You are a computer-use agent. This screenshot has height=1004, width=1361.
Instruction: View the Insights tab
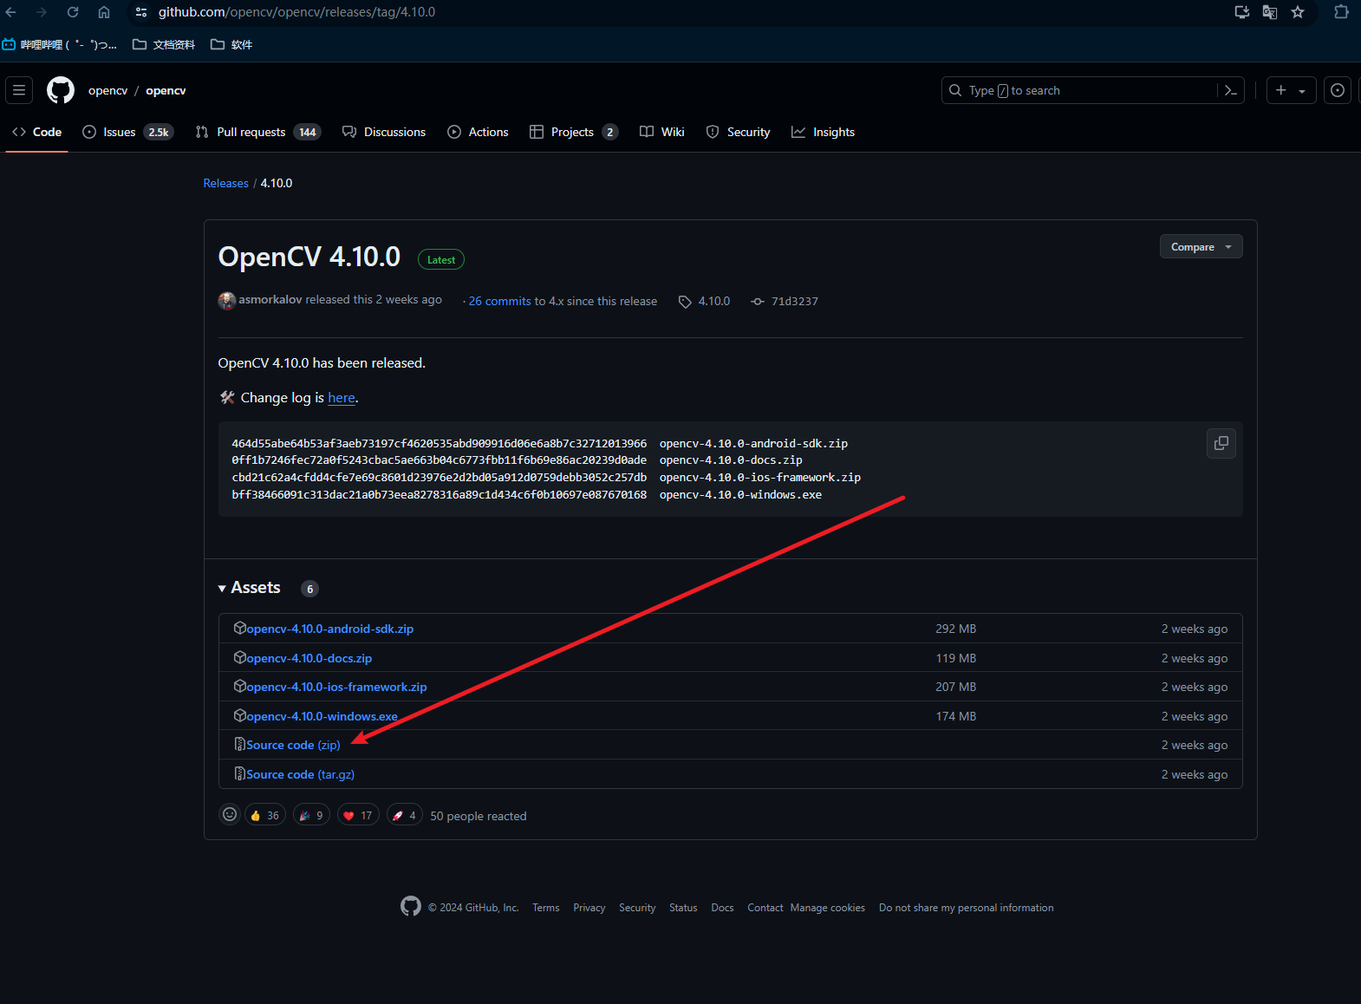pyautogui.click(x=824, y=132)
